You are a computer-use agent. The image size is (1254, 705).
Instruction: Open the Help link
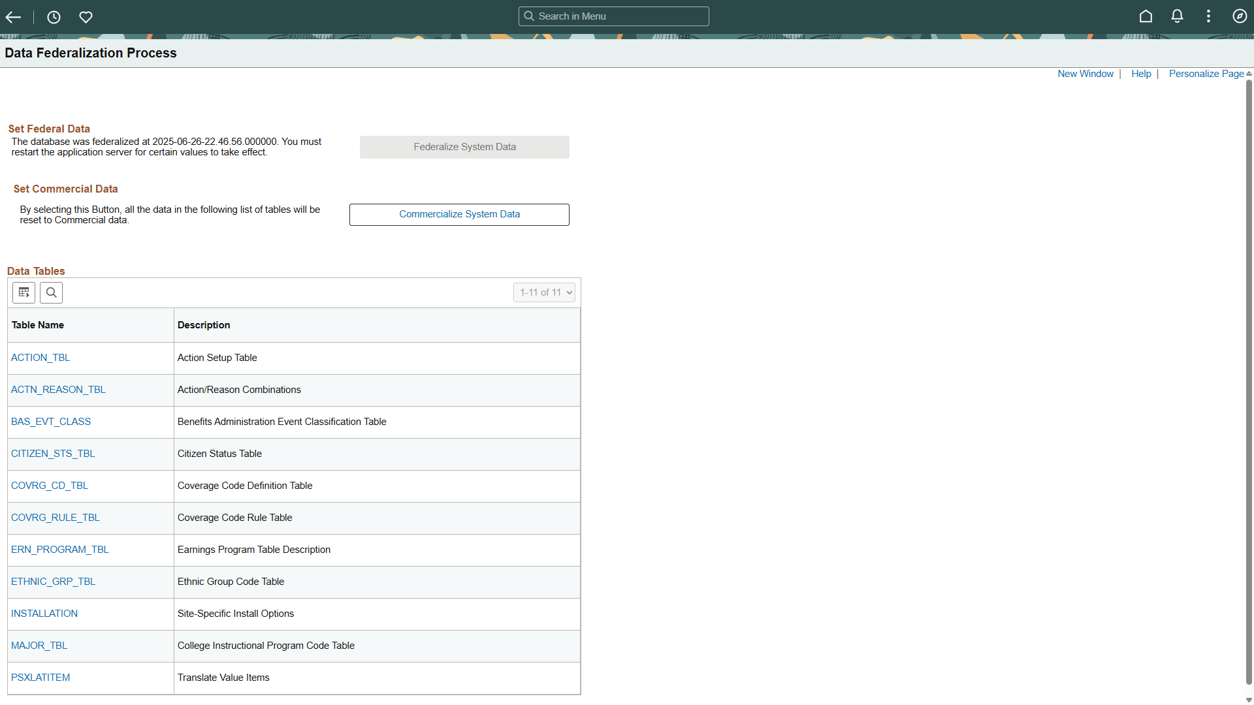coord(1141,74)
